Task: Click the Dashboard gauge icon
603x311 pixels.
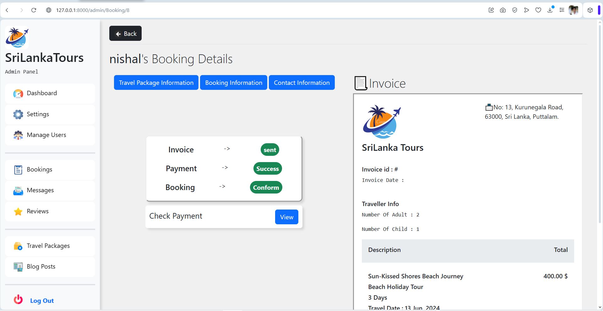Action: [18, 94]
